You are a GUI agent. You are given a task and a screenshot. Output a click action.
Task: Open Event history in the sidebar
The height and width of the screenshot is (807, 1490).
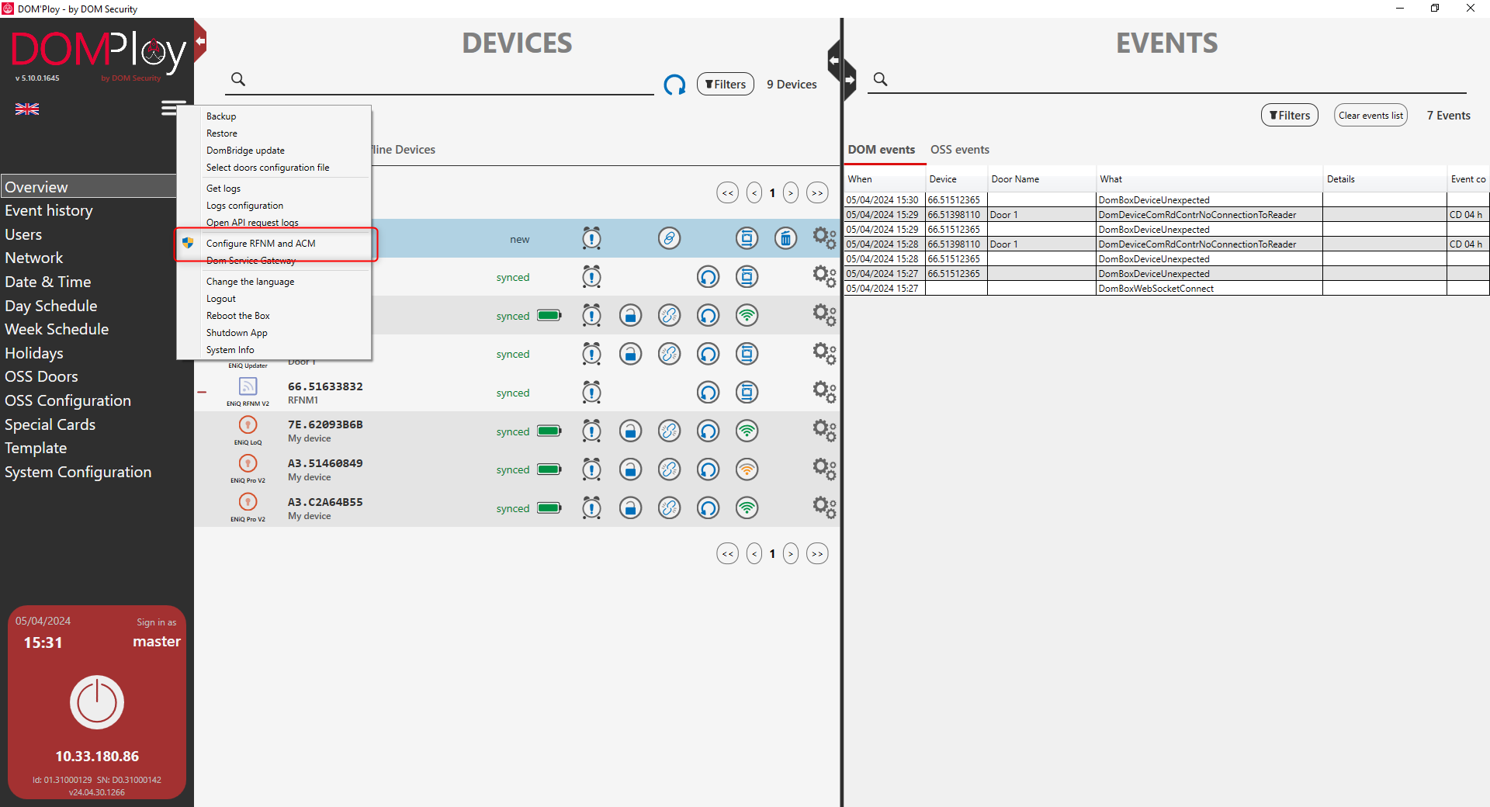pyautogui.click(x=49, y=211)
